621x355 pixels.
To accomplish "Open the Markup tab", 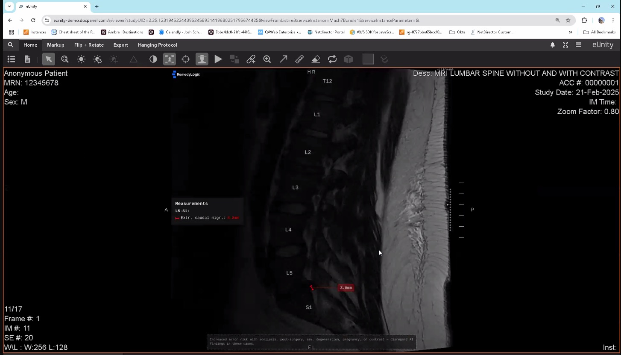I will [56, 45].
